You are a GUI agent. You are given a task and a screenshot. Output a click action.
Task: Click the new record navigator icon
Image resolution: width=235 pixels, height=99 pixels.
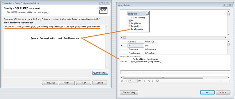[x=153, y=81]
